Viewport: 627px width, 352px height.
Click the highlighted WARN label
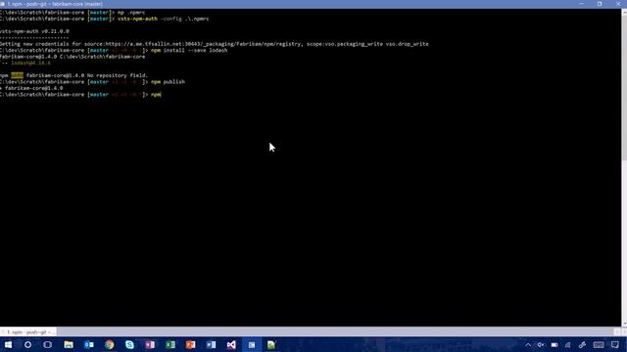click(x=18, y=75)
